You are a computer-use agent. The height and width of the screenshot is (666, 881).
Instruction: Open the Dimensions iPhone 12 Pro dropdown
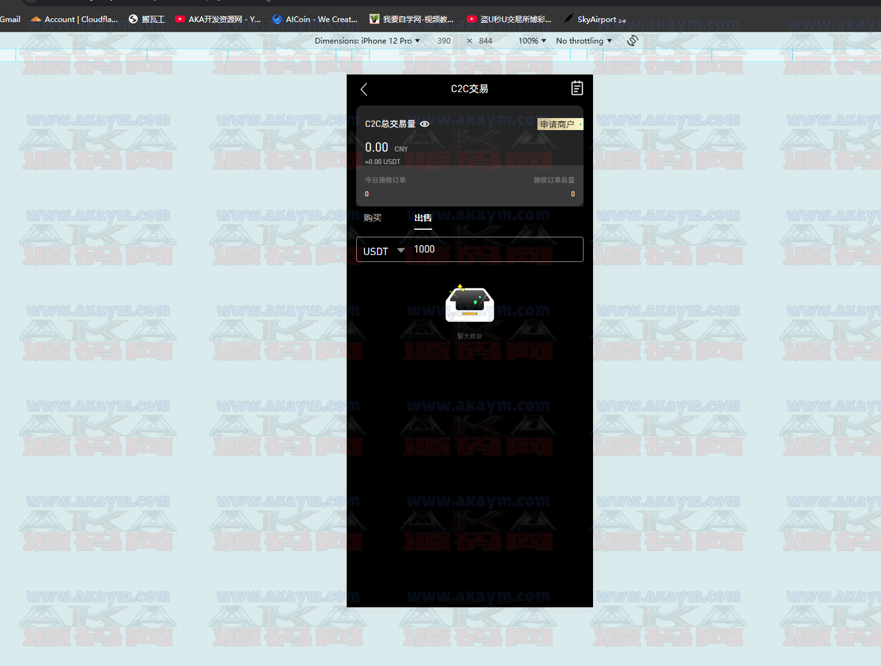pyautogui.click(x=367, y=41)
